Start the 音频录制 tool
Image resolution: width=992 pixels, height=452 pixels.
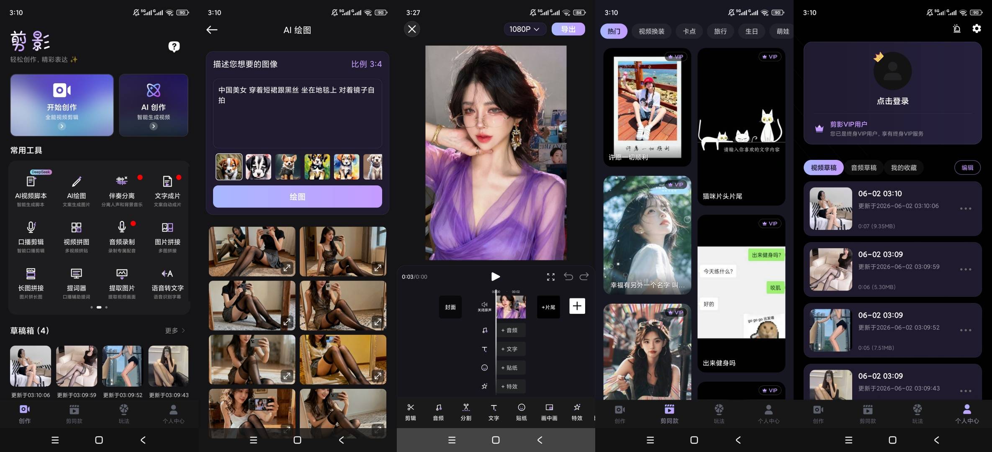point(122,237)
